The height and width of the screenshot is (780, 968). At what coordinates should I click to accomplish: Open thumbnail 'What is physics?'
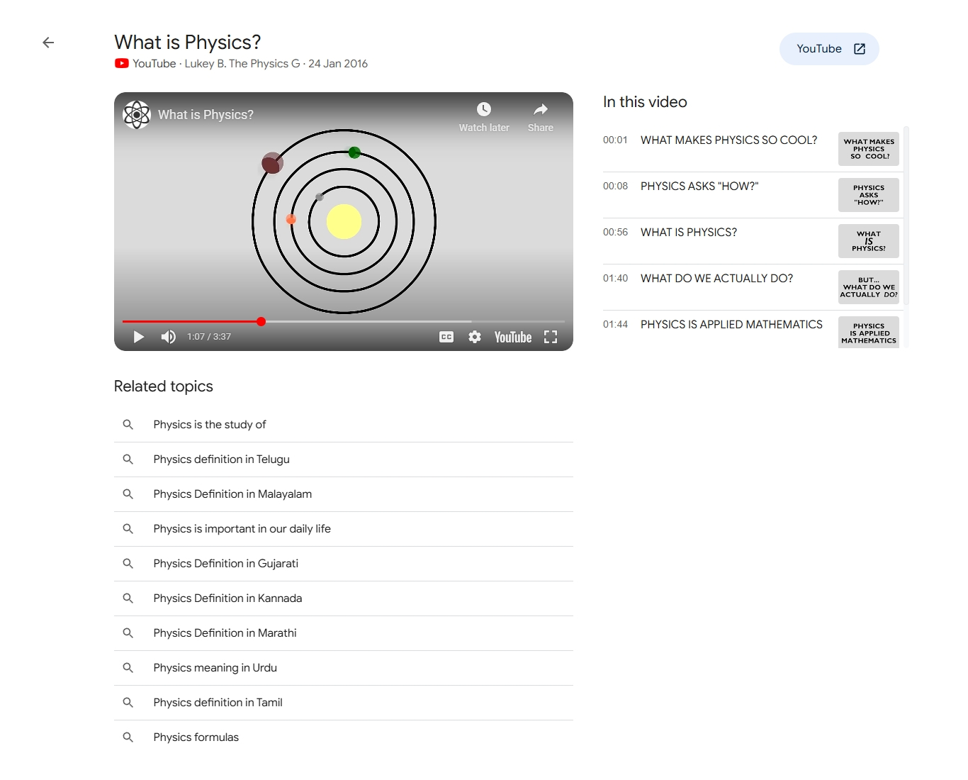[x=869, y=241]
